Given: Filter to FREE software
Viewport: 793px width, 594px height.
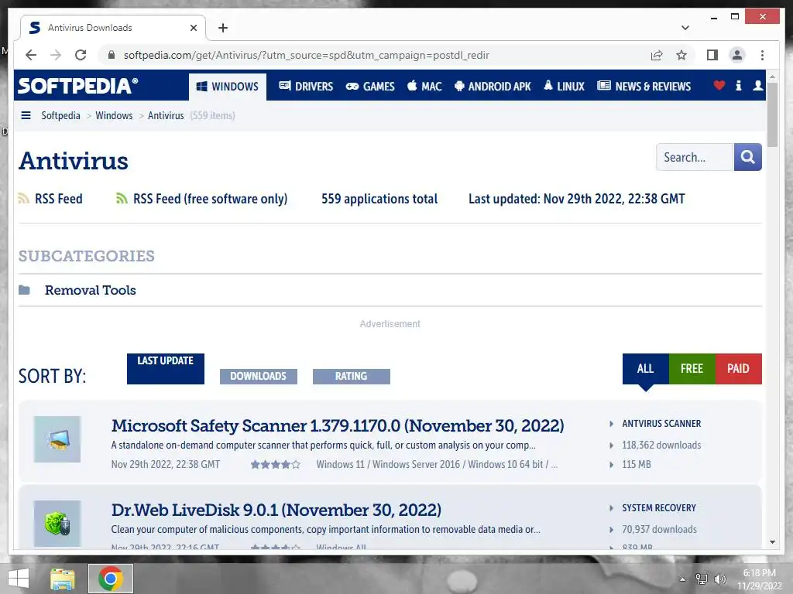Looking at the screenshot, I should 692,369.
